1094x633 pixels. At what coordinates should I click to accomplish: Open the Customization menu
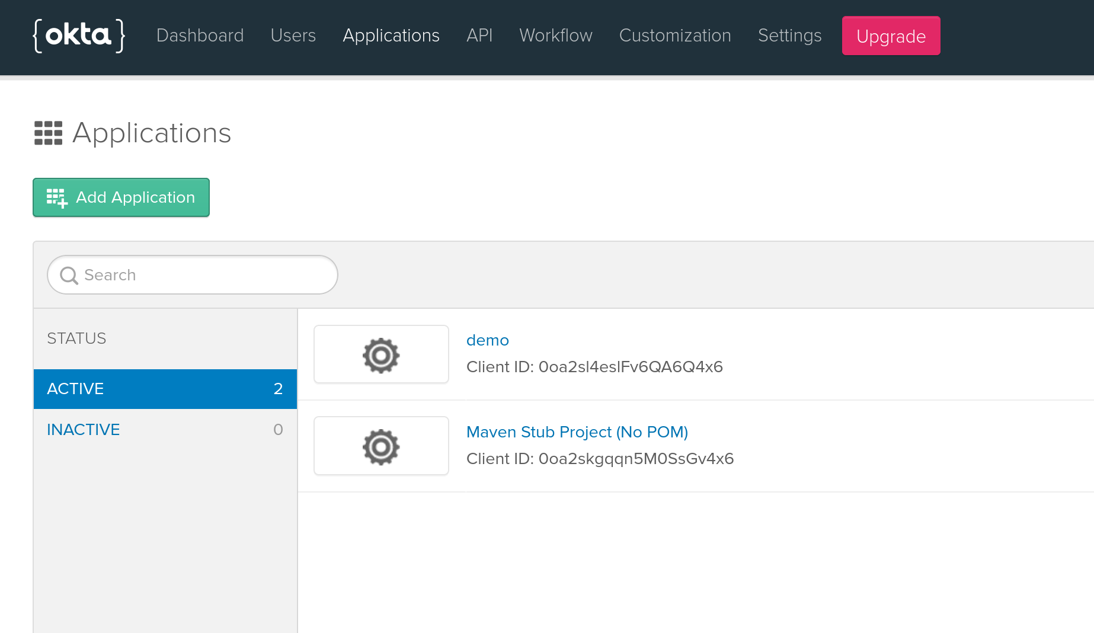point(675,36)
